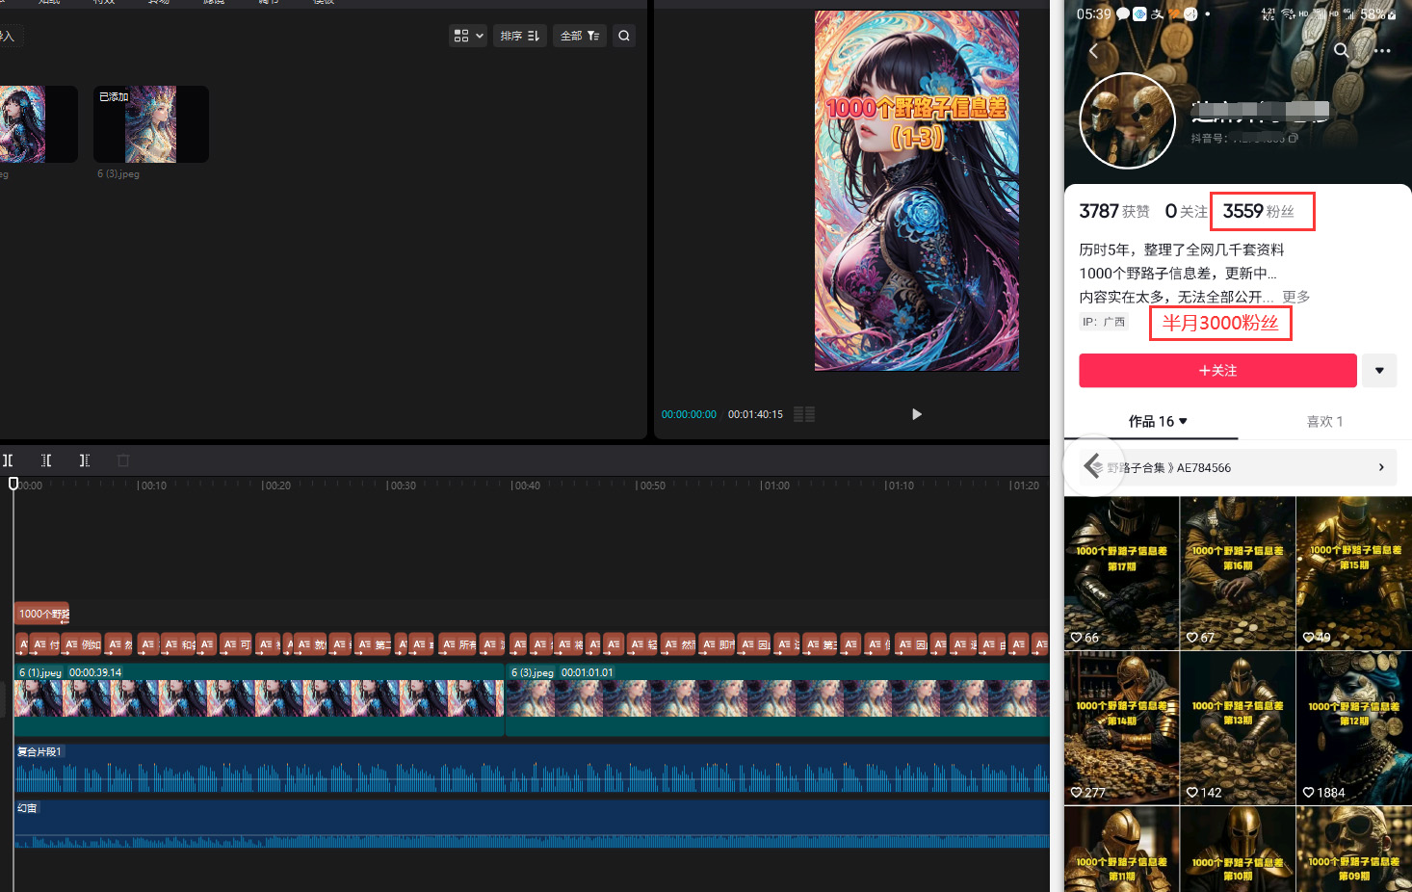Viewport: 1412px width, 892px height.
Task: Click the total duration 00:01:40:15
Action: click(755, 414)
